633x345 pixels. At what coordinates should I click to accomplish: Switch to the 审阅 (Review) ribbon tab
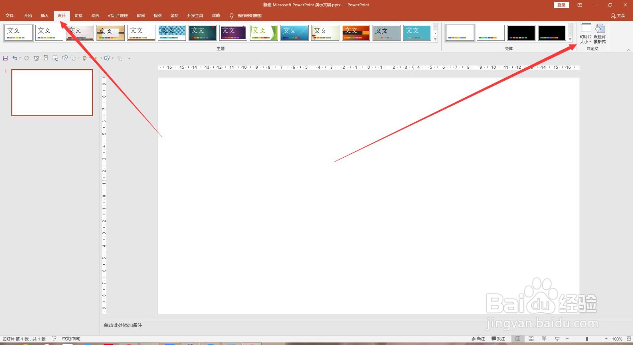tap(141, 16)
